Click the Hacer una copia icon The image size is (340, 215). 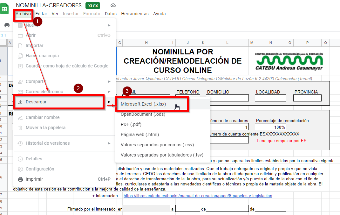[x=20, y=56]
